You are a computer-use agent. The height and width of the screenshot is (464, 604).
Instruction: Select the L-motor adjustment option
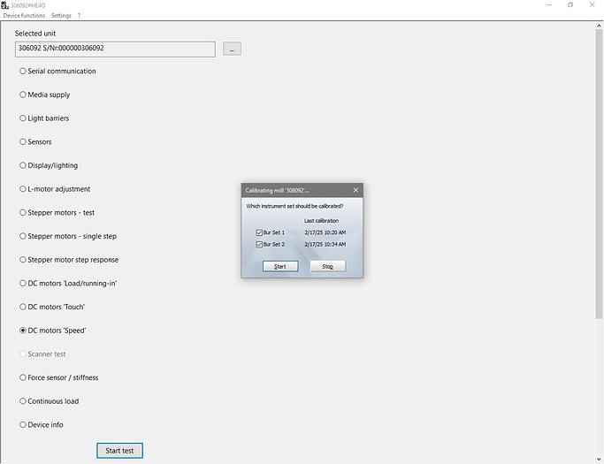[24, 189]
